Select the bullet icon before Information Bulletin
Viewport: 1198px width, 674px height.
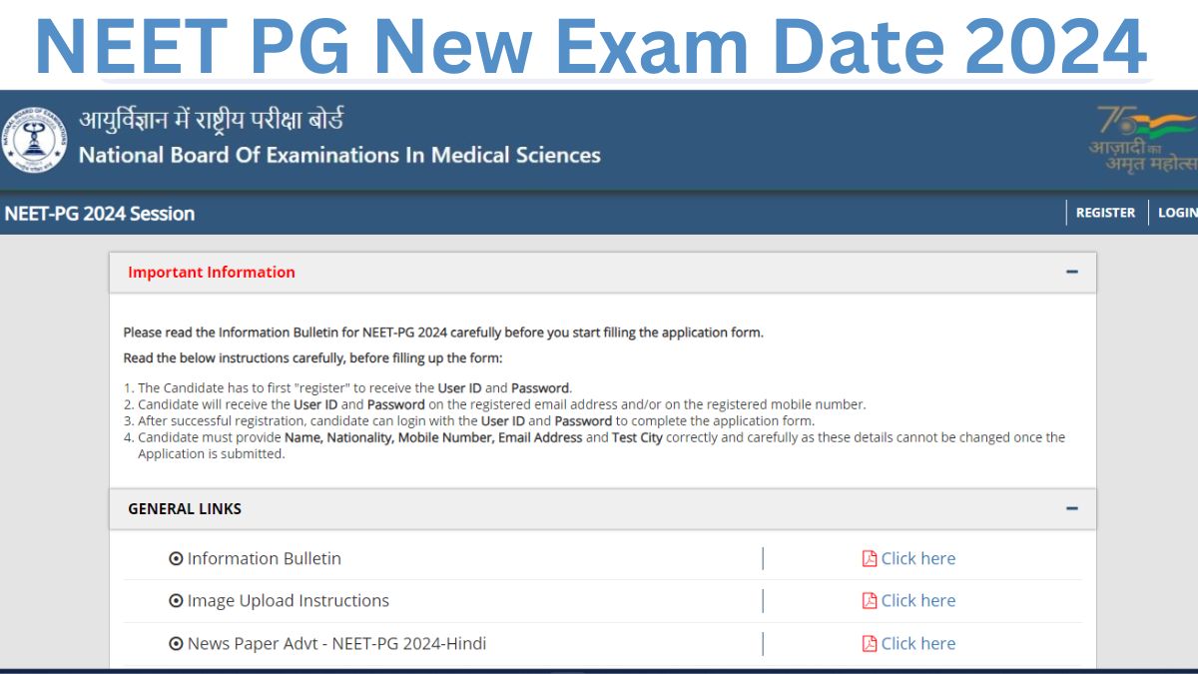click(x=177, y=558)
